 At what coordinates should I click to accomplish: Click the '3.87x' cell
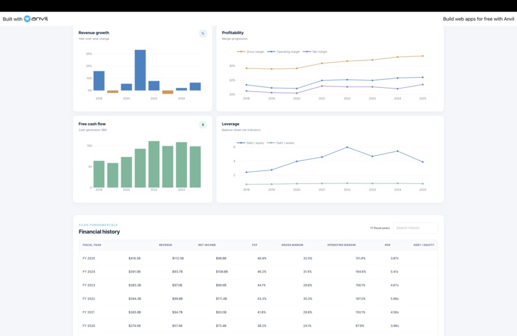point(394,258)
